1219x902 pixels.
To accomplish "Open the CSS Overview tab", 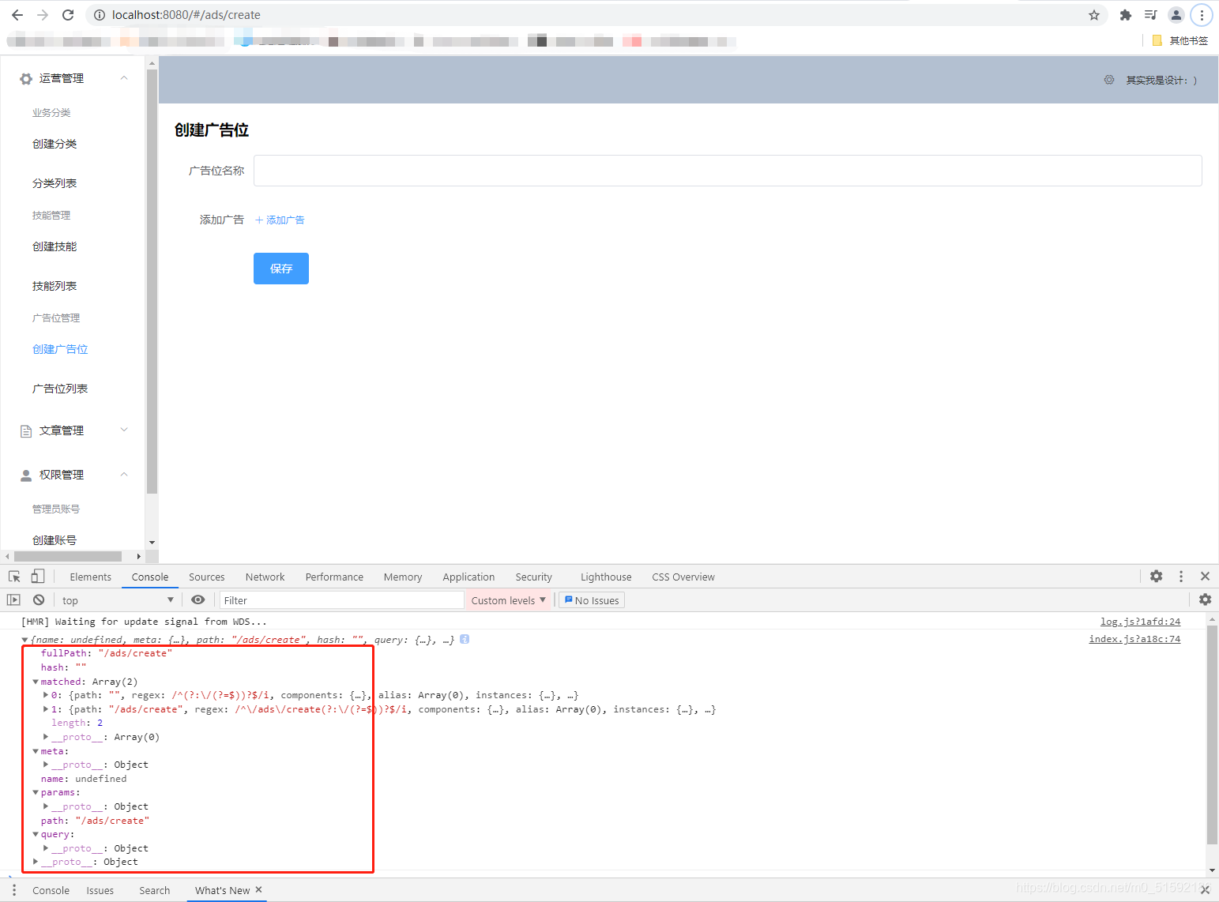I will [x=683, y=577].
